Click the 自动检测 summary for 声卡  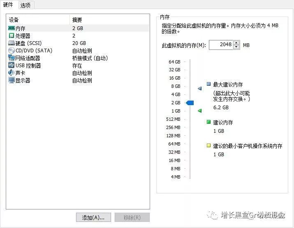[x=82, y=73]
